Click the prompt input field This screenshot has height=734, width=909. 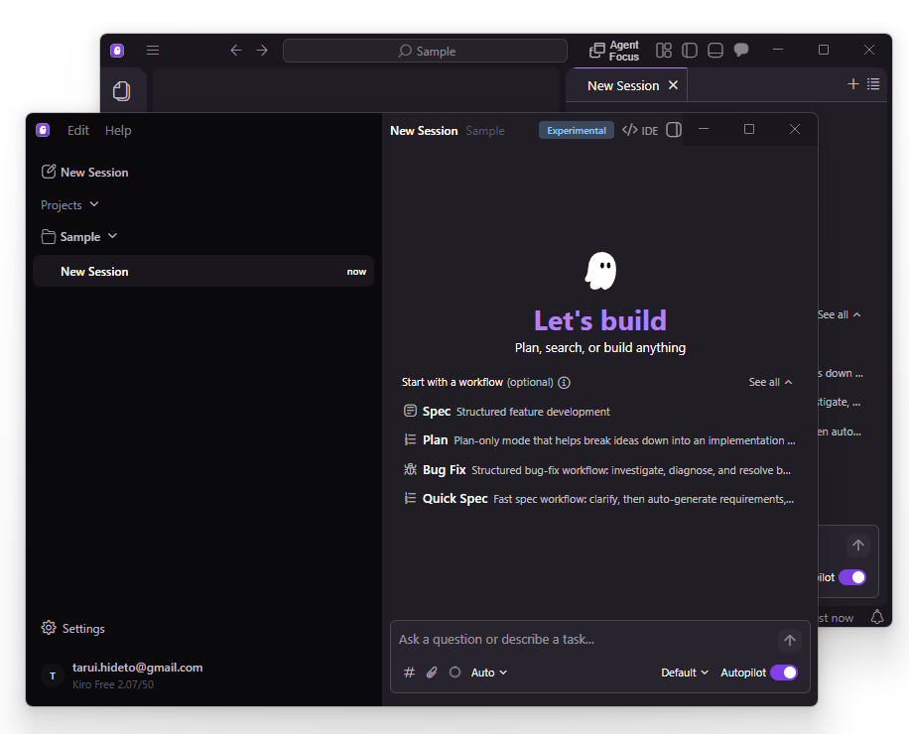point(585,640)
